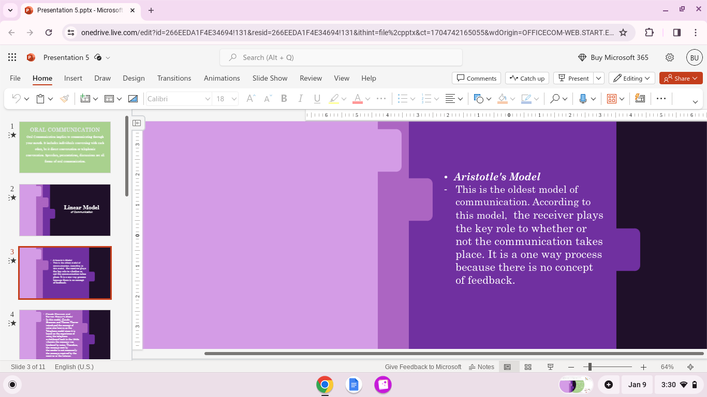Click the Background format icon in the toolbar
Screen dimensions: 707x397
(133, 99)
